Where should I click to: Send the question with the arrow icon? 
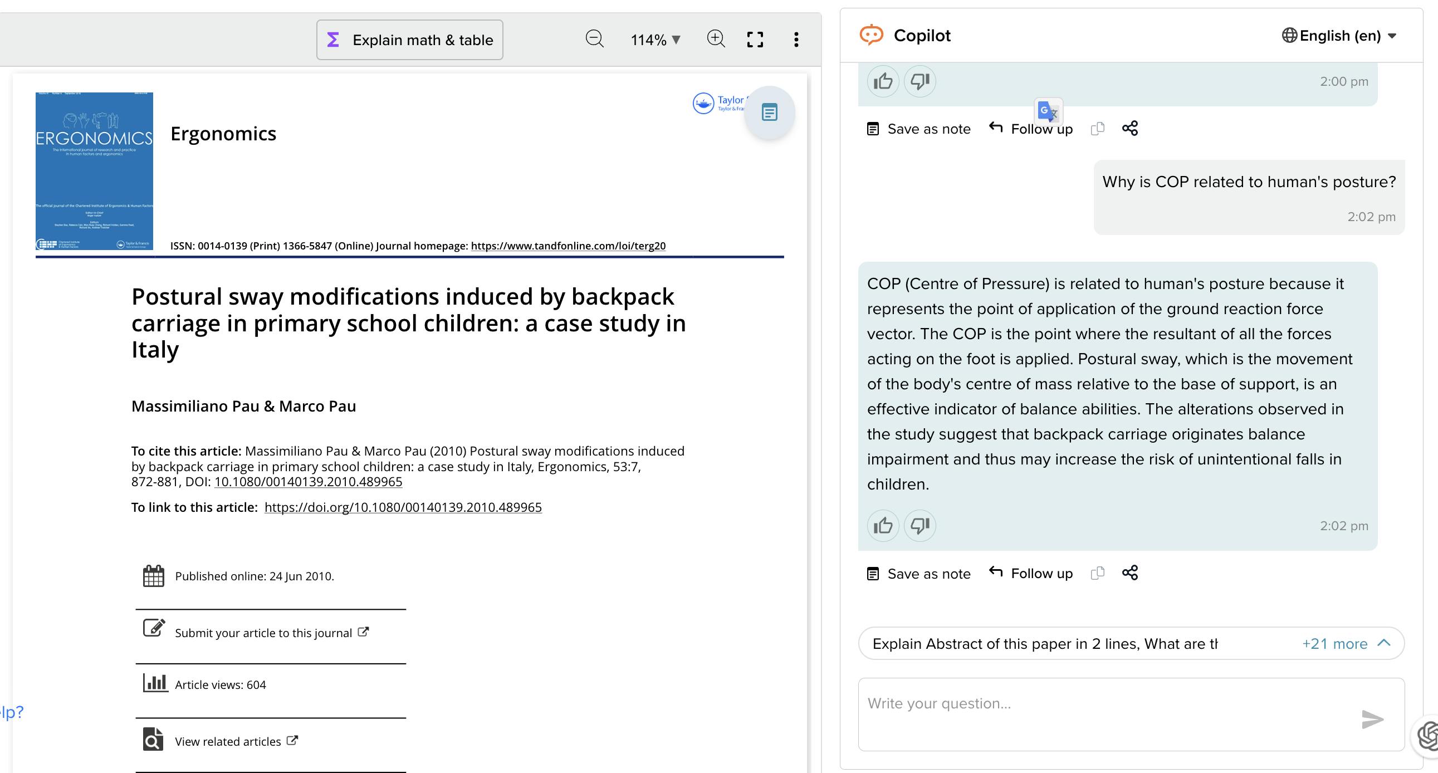pyautogui.click(x=1373, y=719)
